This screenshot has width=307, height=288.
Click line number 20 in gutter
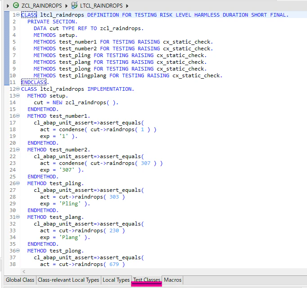[13, 143]
